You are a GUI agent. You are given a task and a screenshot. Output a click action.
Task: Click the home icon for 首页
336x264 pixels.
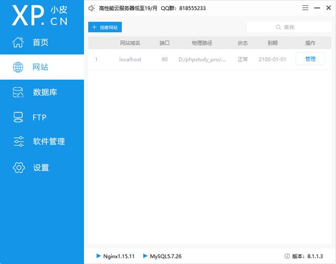[18, 42]
